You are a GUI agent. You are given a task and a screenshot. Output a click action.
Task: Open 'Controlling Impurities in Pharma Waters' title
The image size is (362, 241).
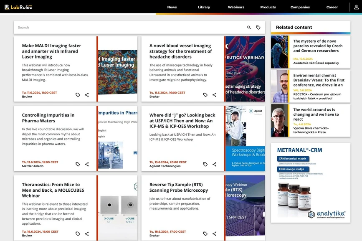pos(48,118)
